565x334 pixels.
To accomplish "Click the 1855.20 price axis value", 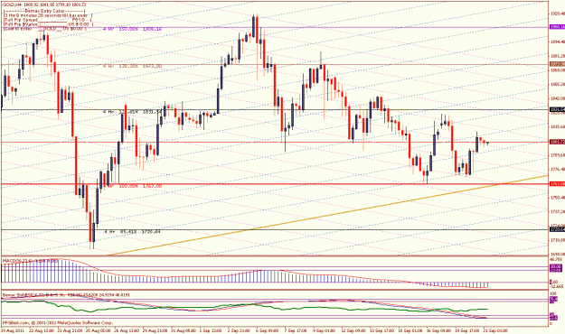I will click(558, 84).
